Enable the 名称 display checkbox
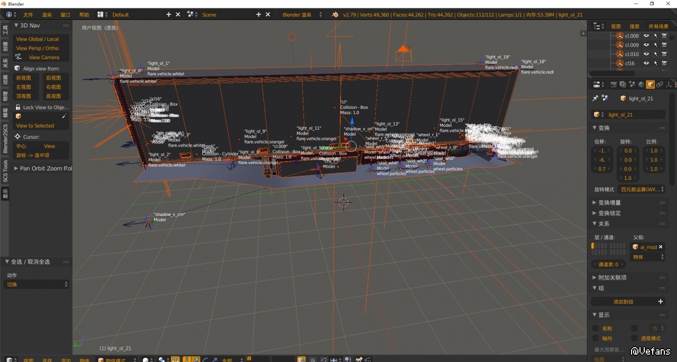677x362 pixels. [596, 328]
